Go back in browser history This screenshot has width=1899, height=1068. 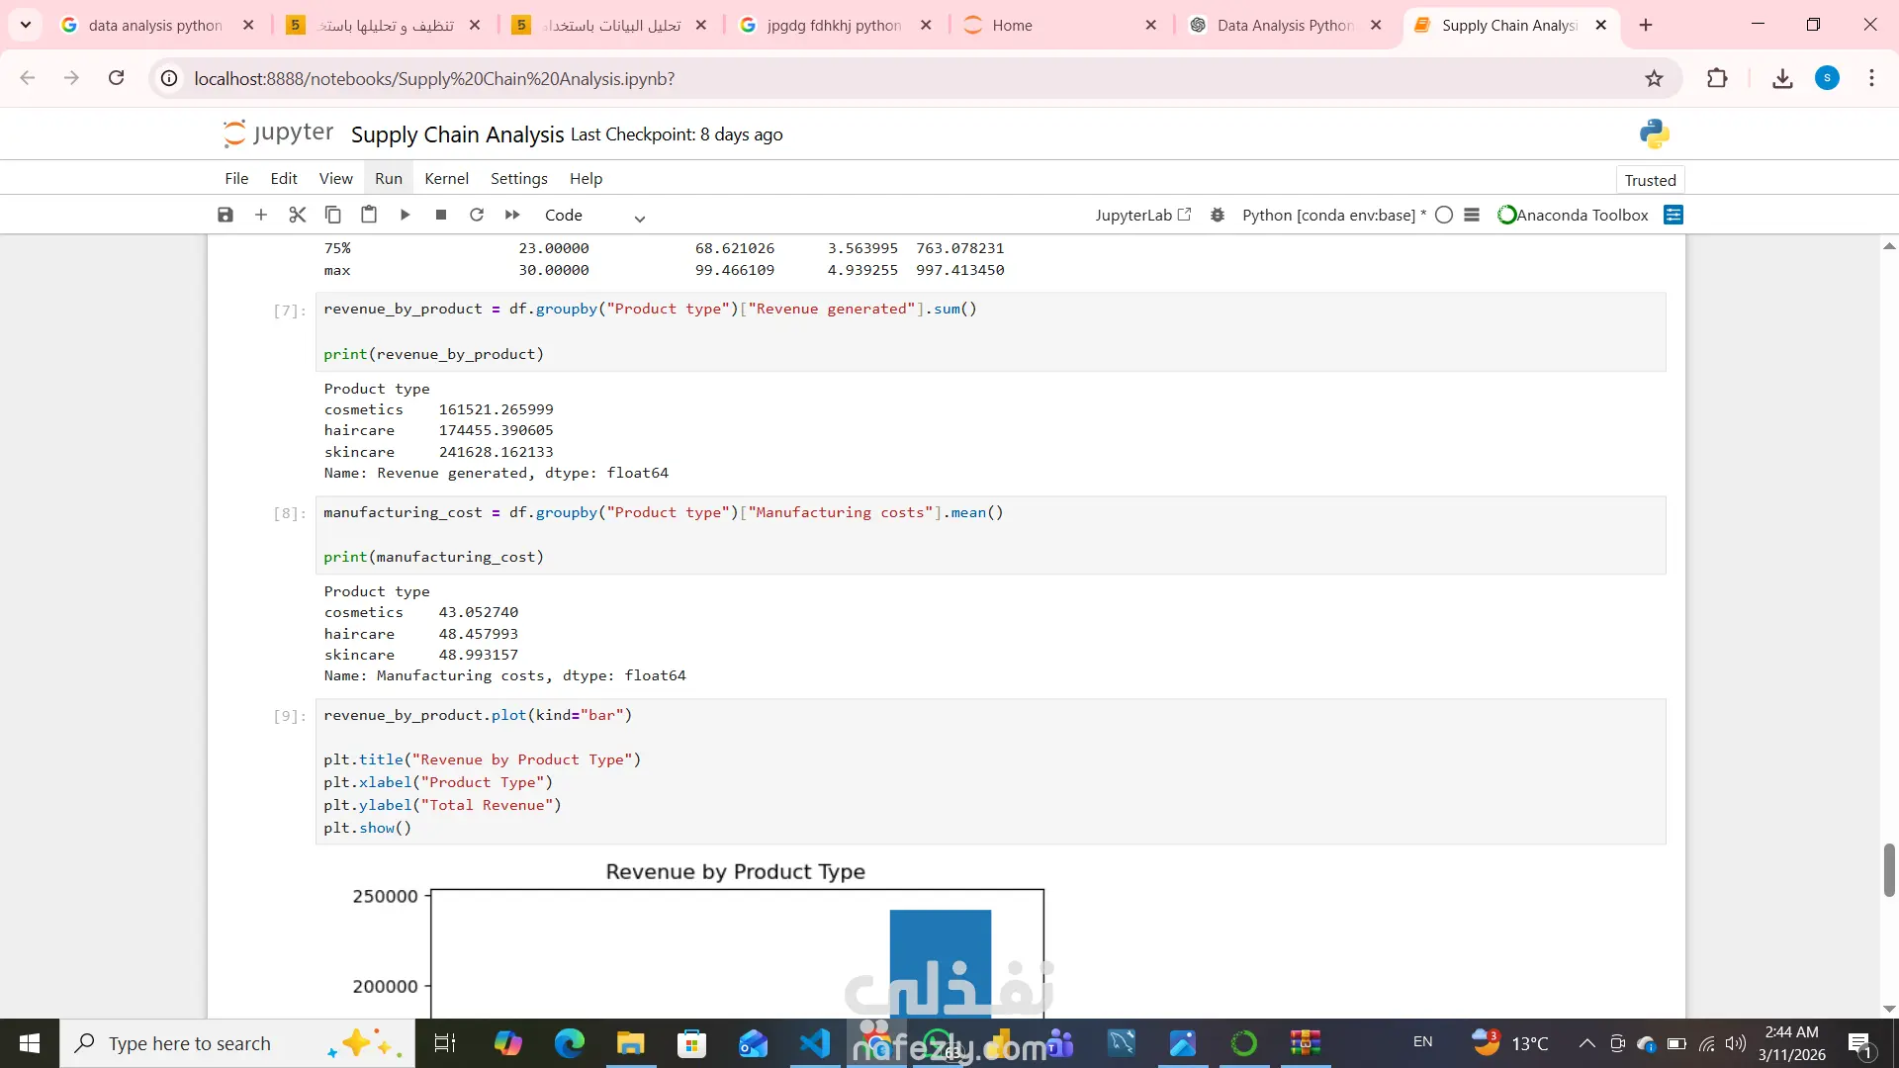28,78
